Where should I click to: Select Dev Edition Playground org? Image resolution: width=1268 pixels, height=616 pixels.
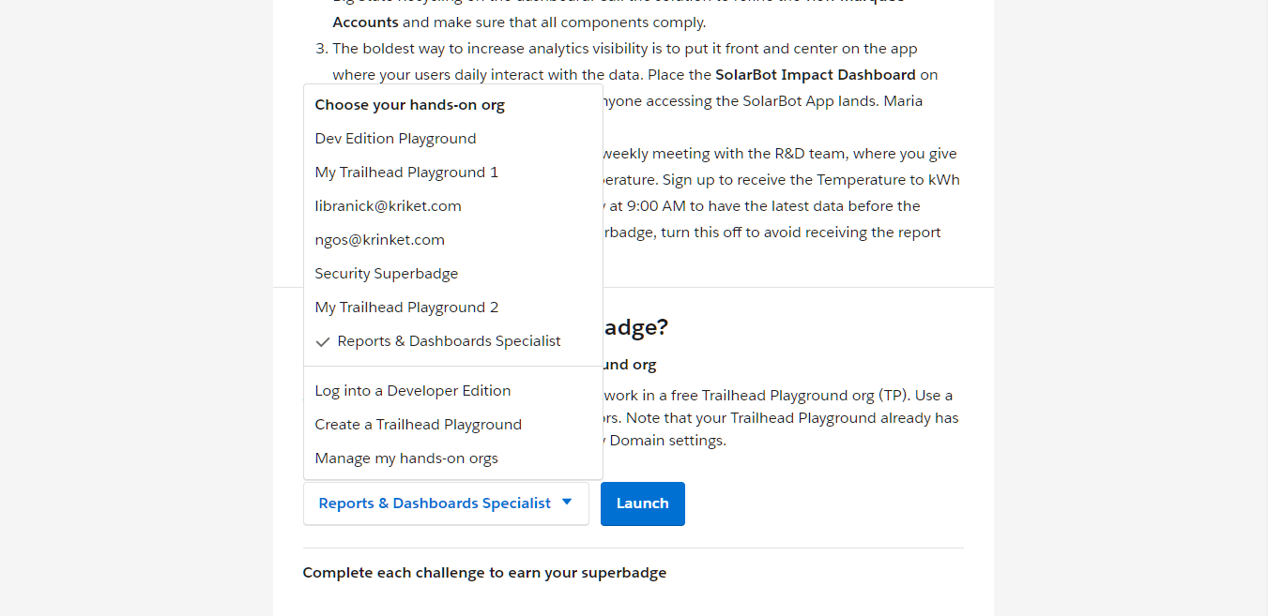coord(395,139)
